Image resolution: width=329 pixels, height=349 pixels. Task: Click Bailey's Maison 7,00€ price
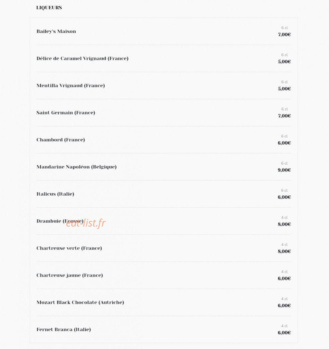(x=284, y=35)
